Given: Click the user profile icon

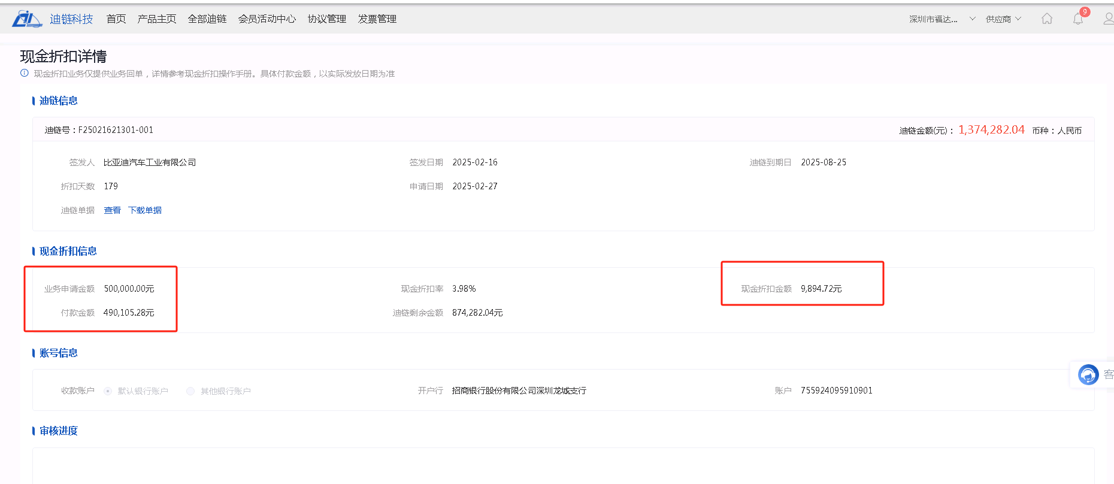Looking at the screenshot, I should [1109, 19].
